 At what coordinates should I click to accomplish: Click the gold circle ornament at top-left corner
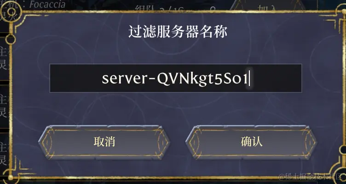pyautogui.click(x=11, y=11)
